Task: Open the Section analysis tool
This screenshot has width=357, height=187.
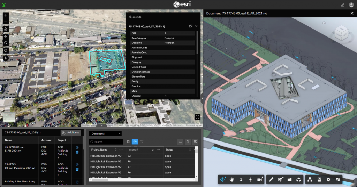Action: pyautogui.click(x=280, y=179)
